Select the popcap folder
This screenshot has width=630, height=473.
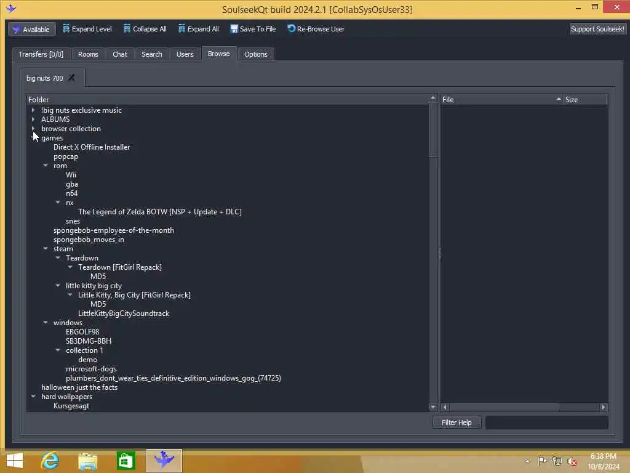pyautogui.click(x=65, y=156)
